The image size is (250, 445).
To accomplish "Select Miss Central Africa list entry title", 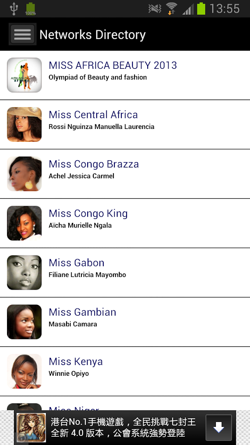I will pos(93,115).
